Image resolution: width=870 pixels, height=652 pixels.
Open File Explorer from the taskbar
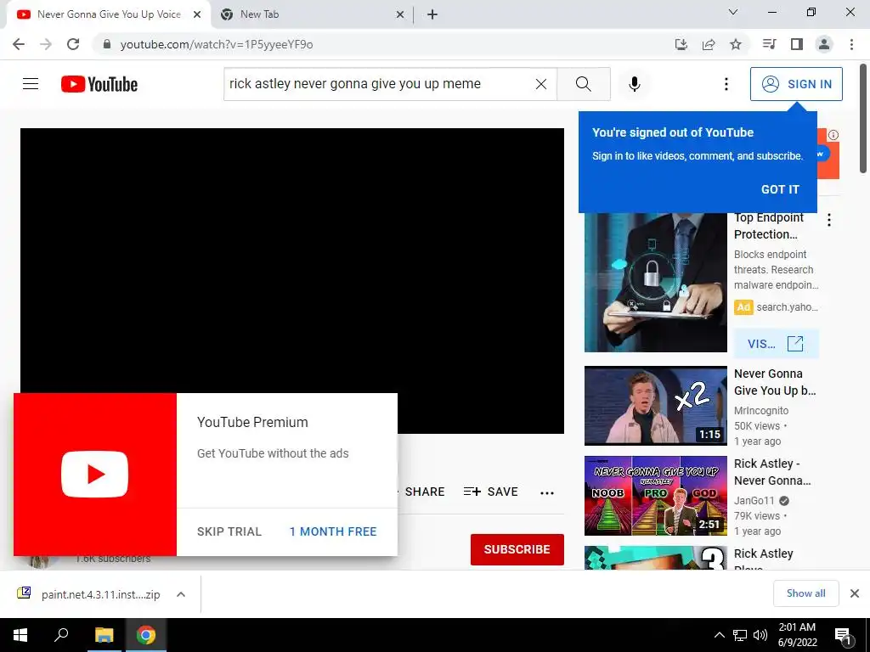104,635
